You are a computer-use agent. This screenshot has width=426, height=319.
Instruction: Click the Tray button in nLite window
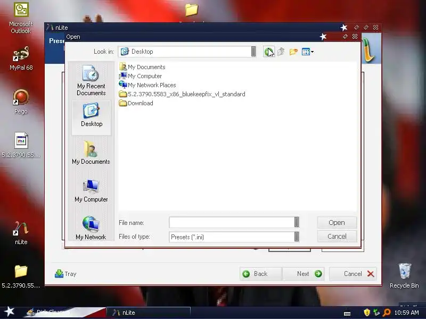[65, 274]
